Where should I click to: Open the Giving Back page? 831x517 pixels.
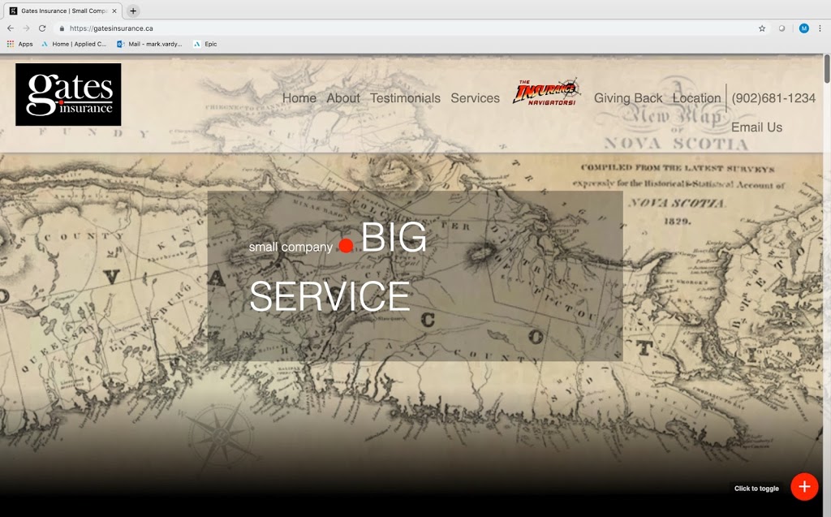coord(628,98)
